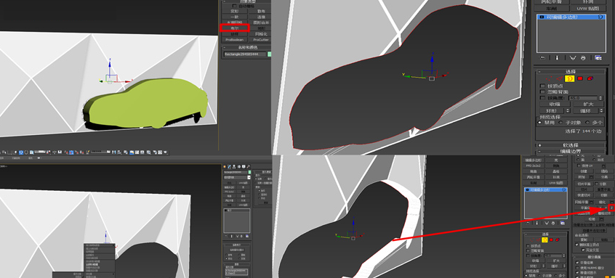Screen dimensions: 615x278
Task: Open Configure Modifier Sets icon in top-right panel
Action: pos(598,58)
